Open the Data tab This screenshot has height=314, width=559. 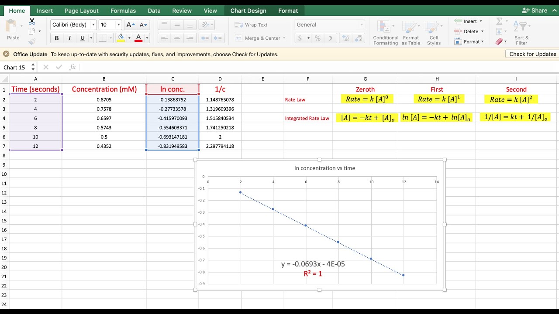point(154,10)
